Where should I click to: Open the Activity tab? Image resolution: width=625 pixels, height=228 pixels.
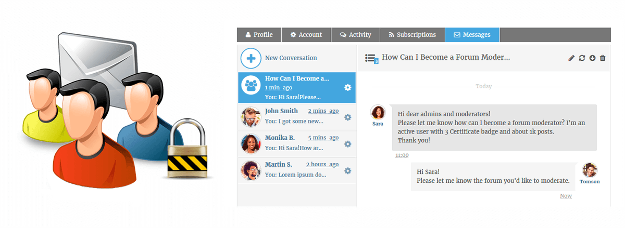click(x=355, y=35)
